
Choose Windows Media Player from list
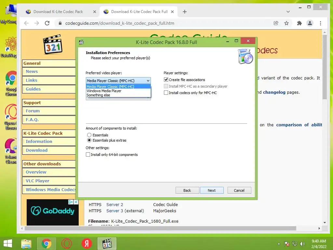(118, 91)
